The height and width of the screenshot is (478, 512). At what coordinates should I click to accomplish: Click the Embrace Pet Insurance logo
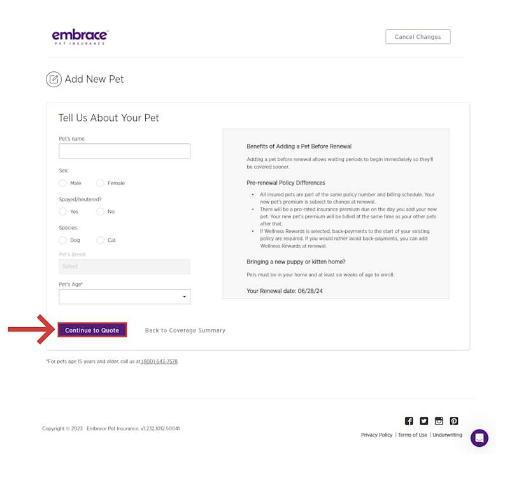click(x=79, y=36)
